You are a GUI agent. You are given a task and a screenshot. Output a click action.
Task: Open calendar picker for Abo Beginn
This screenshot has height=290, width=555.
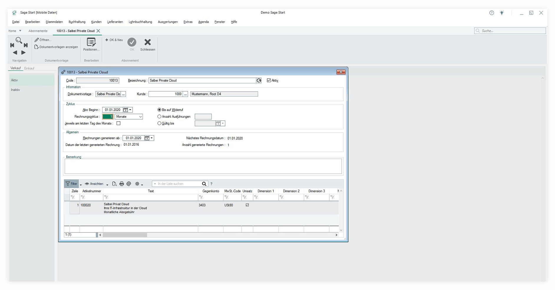[x=125, y=110]
